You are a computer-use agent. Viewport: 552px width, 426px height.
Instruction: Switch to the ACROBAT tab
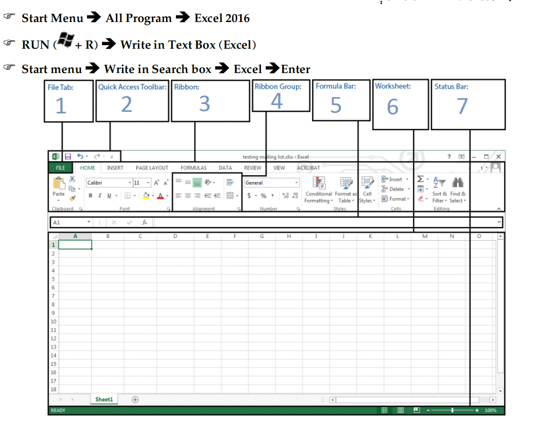(x=308, y=168)
